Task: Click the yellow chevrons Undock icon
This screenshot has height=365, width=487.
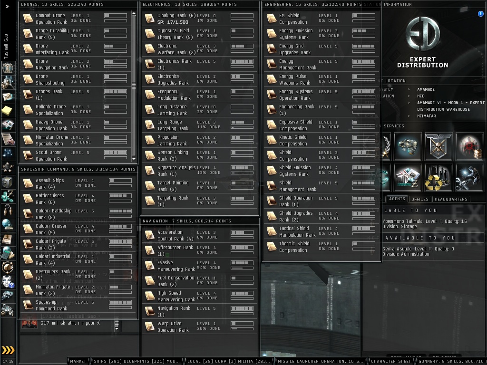Action: 8,350
